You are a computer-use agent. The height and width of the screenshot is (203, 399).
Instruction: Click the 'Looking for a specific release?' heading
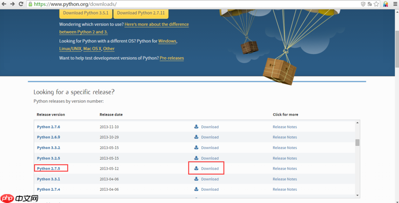coord(74,92)
